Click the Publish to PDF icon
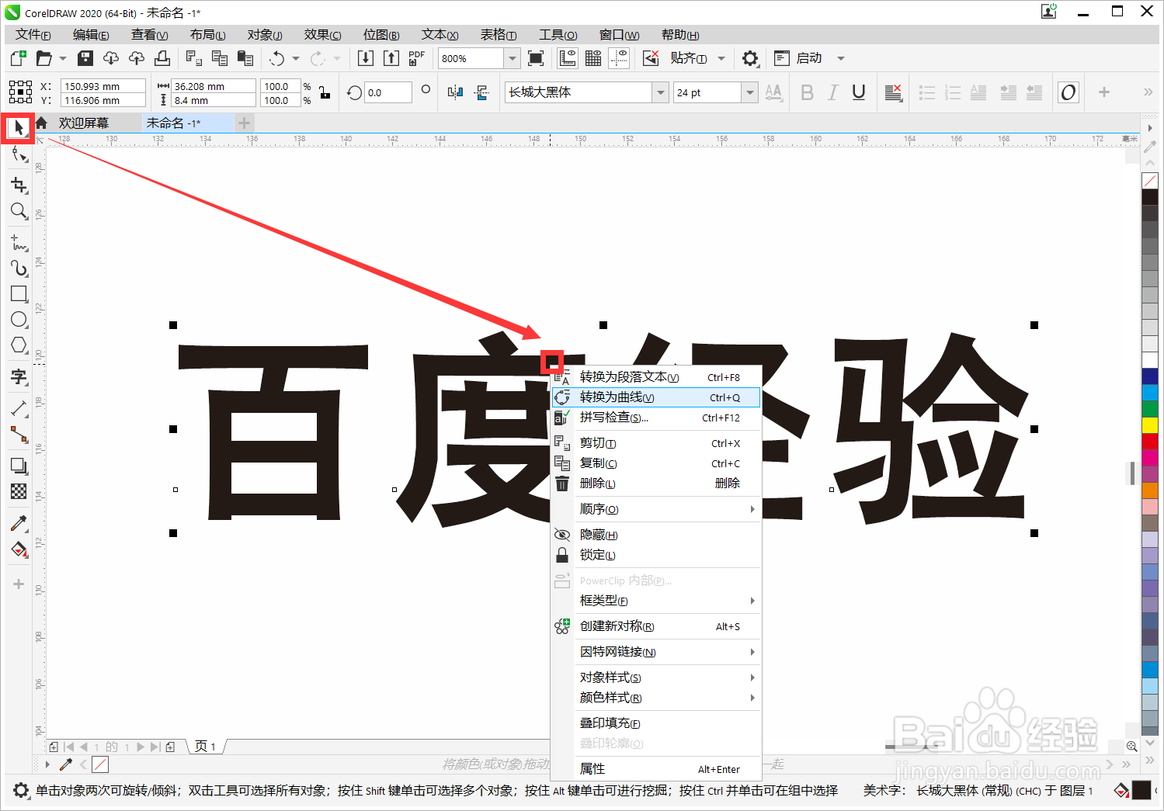 click(417, 58)
